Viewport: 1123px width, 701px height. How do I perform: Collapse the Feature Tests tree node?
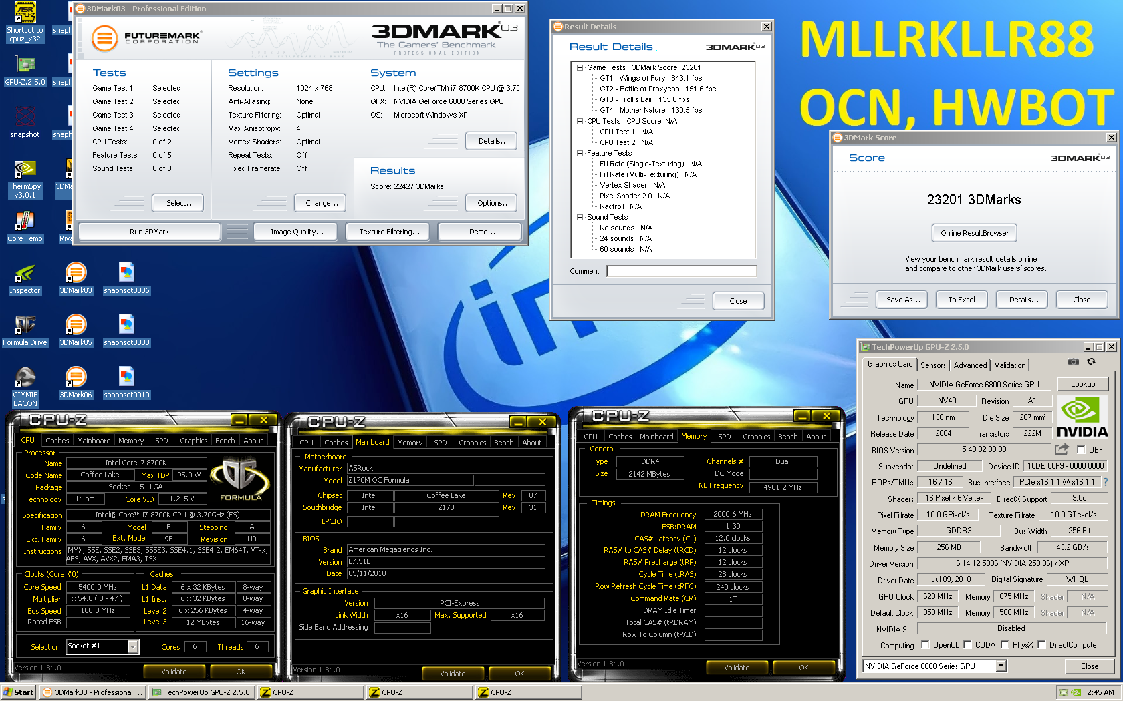(580, 153)
